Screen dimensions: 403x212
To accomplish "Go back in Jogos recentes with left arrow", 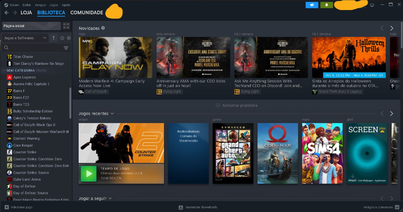I will 382,113.
